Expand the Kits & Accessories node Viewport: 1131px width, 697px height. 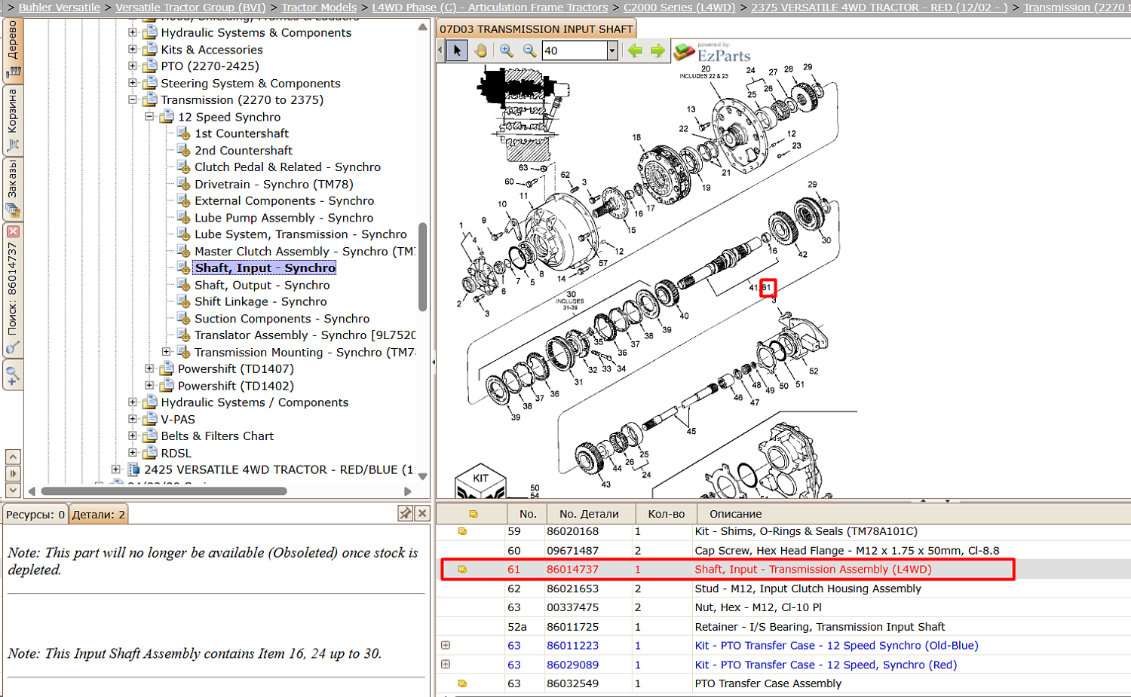(133, 50)
